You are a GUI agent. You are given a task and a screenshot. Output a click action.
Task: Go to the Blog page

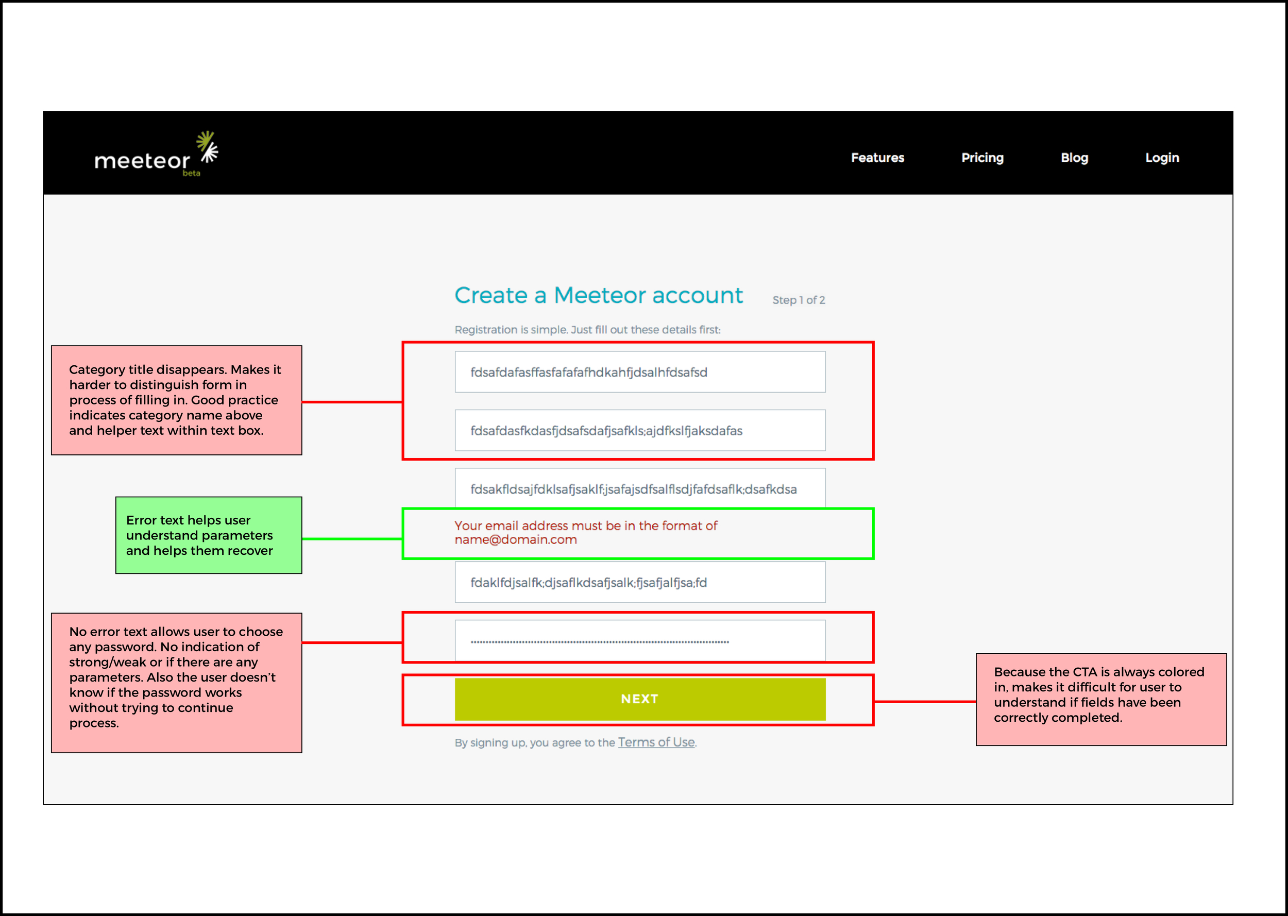[x=1074, y=158]
